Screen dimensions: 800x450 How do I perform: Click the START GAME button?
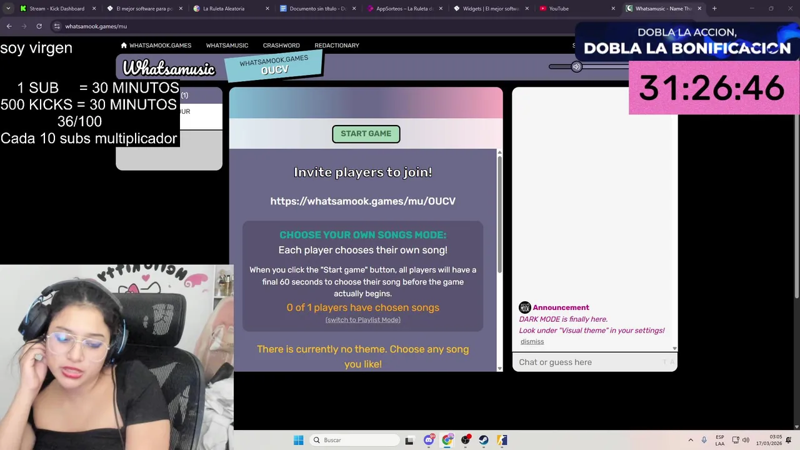coord(366,134)
